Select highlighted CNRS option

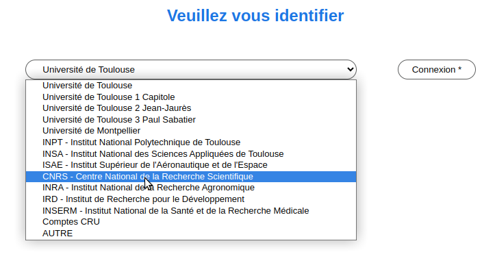pos(191,177)
